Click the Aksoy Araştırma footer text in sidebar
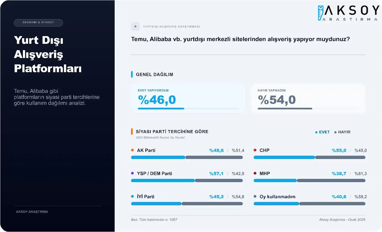Image resolution: width=382 pixels, height=232 pixels. (x=32, y=212)
